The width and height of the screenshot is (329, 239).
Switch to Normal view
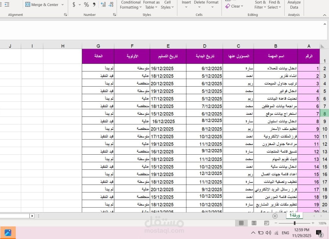[241, 223]
